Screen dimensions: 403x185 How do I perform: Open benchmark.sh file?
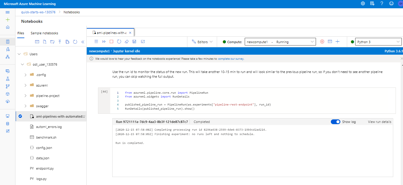pos(46,137)
